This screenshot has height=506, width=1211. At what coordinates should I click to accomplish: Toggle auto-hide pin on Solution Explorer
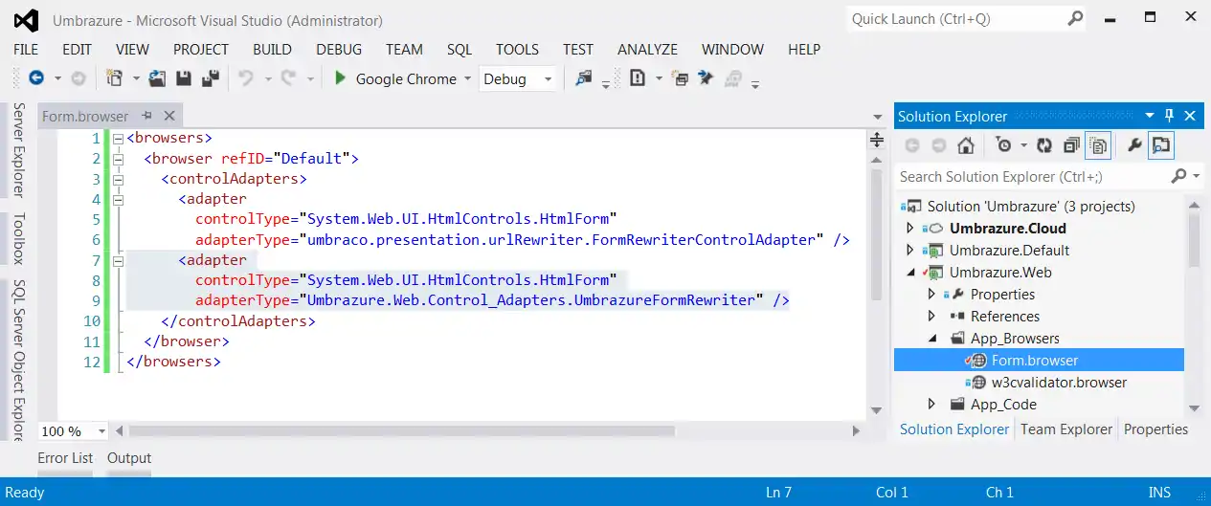pos(1169,116)
